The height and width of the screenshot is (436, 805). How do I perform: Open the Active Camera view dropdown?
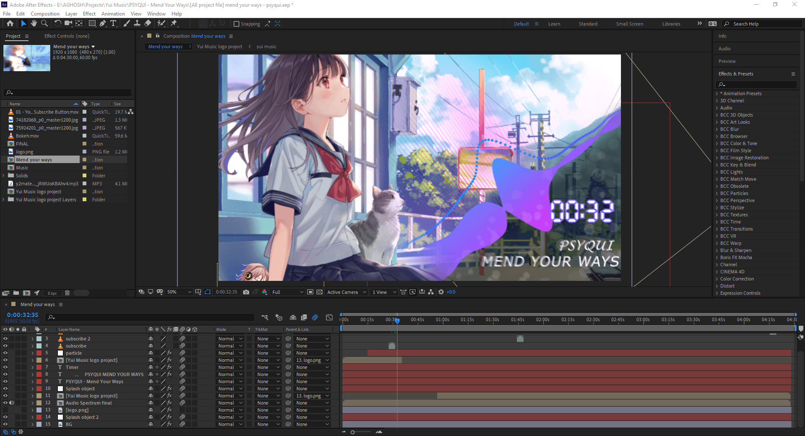(346, 292)
